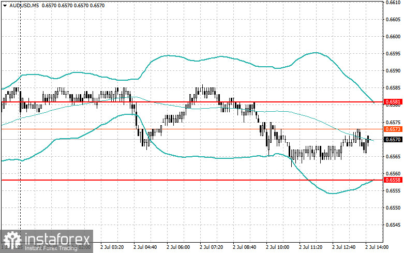Viewport: 404px width, 253px height.
Task: Click the 2 Jul 11:20 time label
Action: coord(311,247)
